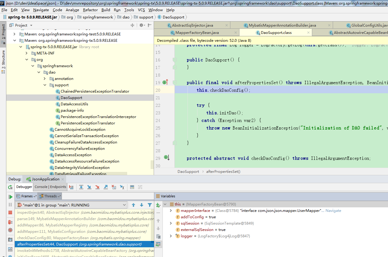The image size is (388, 257).
Task: Expand annotation package node
Action: click(x=45, y=79)
